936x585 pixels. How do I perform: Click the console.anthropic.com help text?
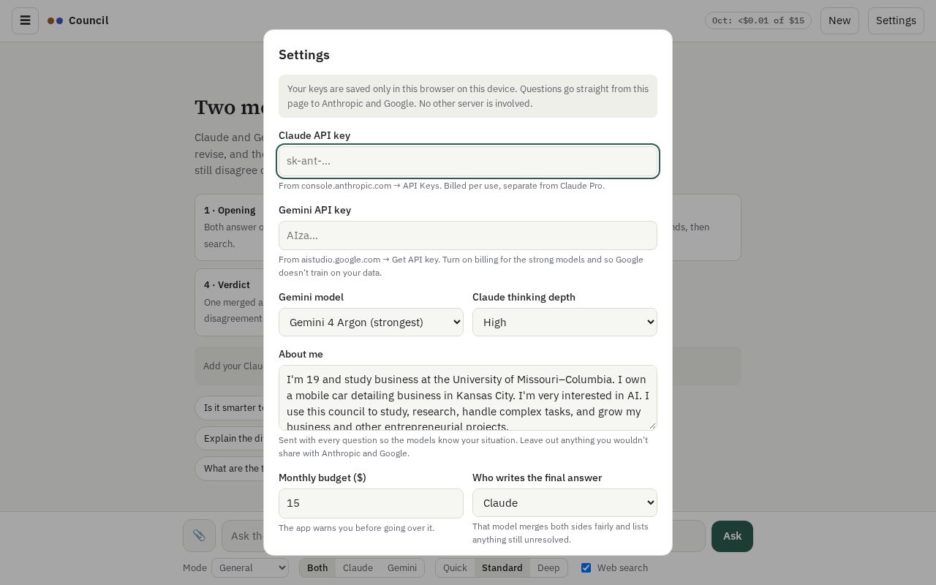point(442,186)
